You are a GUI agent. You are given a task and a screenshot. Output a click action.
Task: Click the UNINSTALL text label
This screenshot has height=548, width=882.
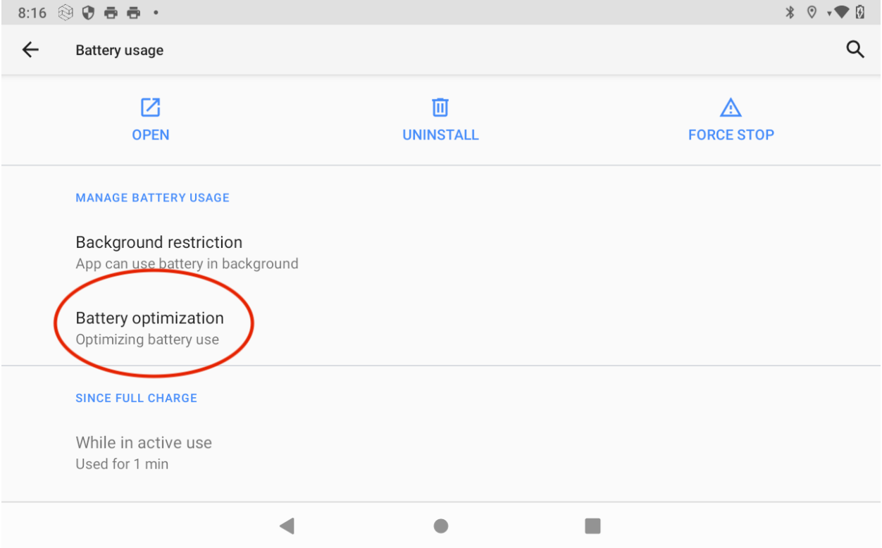[440, 135]
